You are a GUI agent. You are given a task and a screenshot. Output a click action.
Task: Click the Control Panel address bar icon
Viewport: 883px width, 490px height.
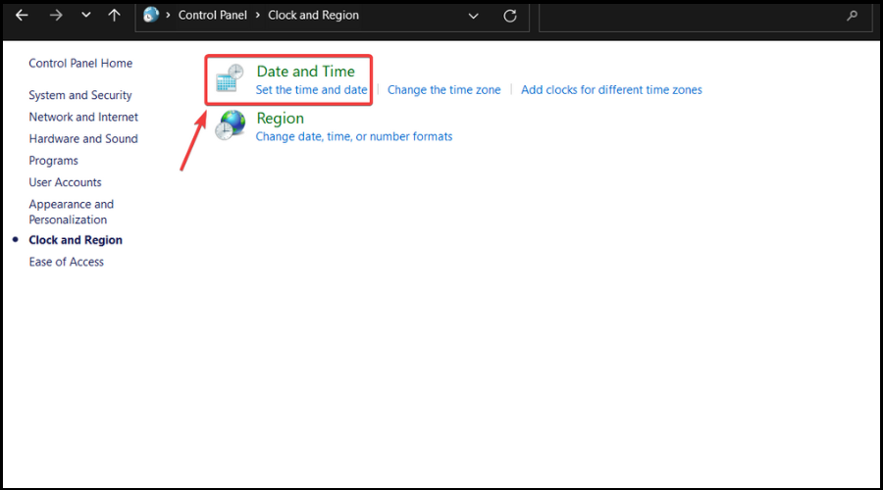(151, 15)
